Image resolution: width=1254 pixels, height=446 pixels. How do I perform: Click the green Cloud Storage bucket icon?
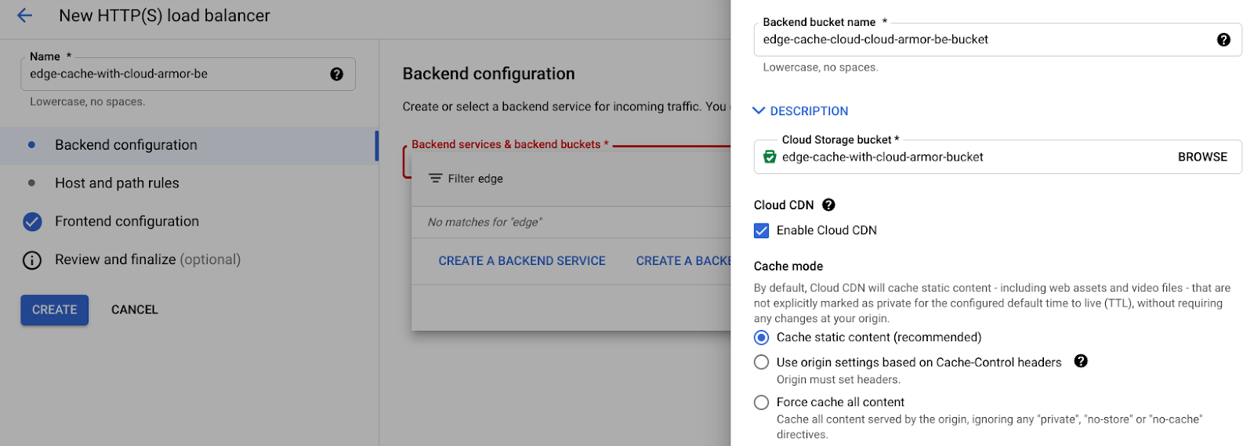coord(770,158)
